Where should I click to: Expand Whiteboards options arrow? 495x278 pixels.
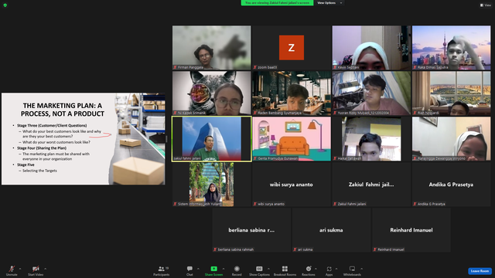pos(361,269)
